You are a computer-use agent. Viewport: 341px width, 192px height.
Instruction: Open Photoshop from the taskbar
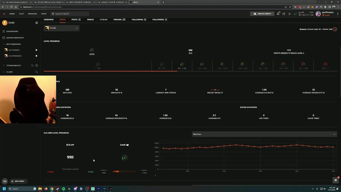point(104,189)
